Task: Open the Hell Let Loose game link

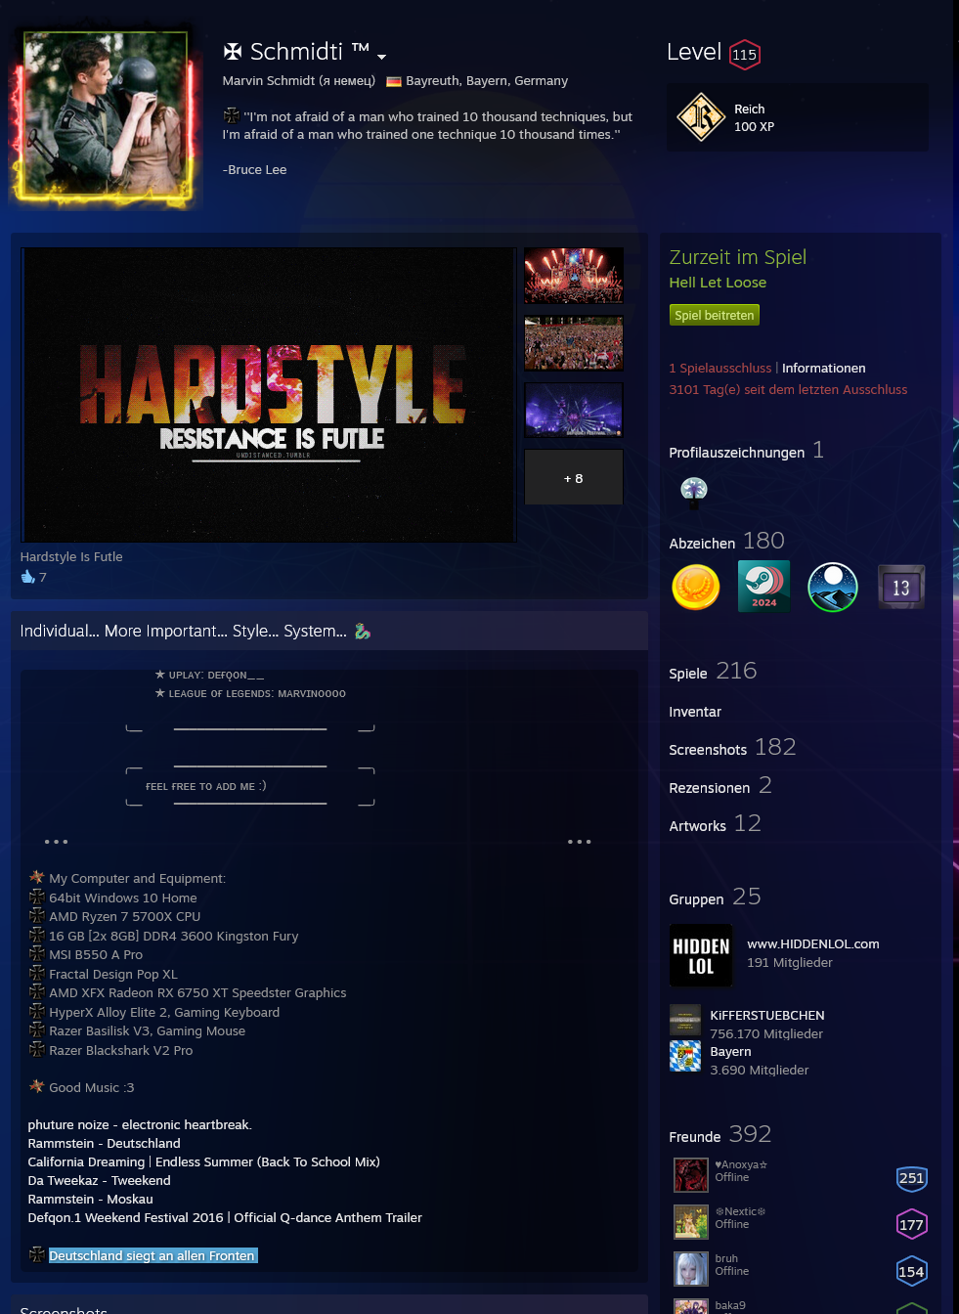Action: 718,283
